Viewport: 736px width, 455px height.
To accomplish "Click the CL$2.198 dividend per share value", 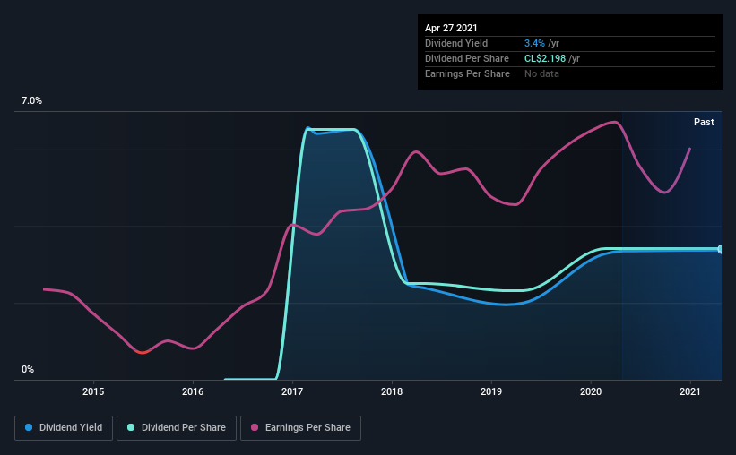I will [545, 58].
